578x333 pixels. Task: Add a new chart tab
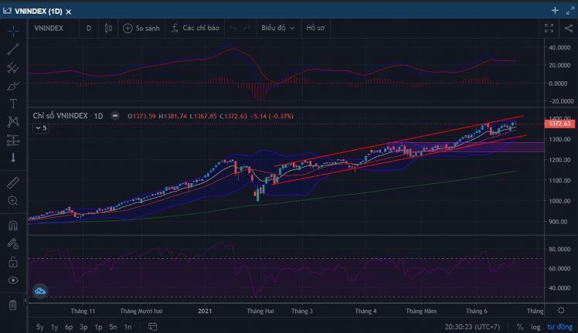click(555, 11)
